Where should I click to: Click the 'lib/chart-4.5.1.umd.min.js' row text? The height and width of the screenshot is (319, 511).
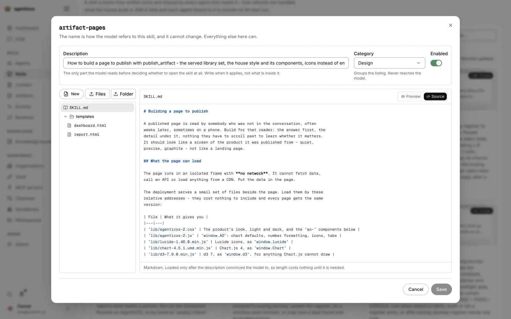[217, 248]
